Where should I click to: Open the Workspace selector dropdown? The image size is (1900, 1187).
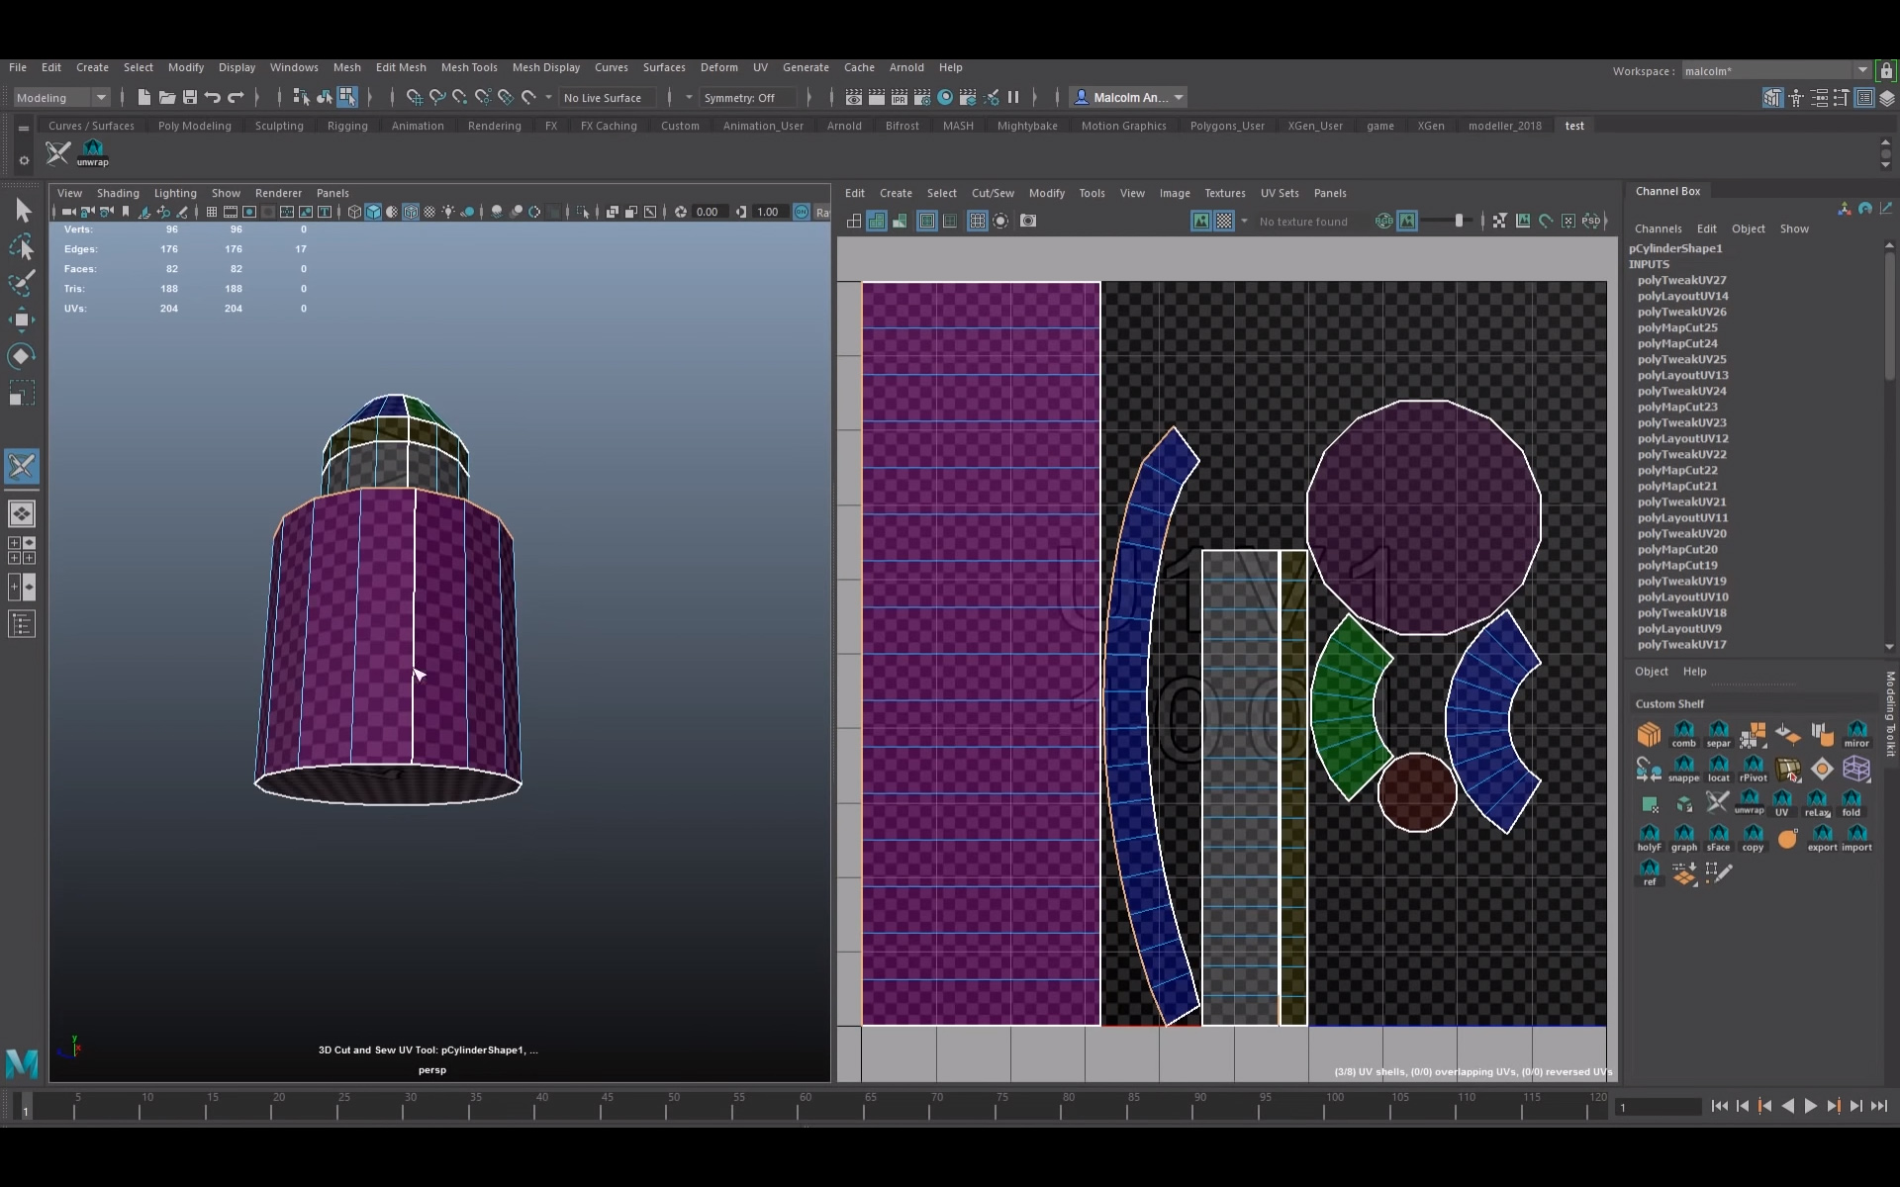[x=1775, y=70]
